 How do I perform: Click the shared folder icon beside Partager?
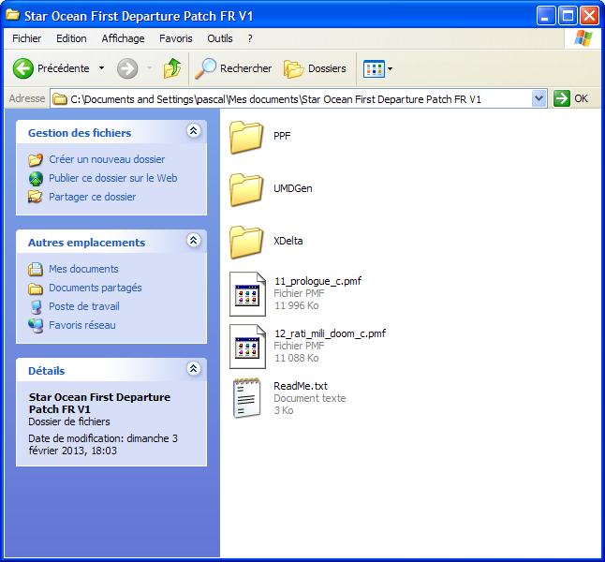click(36, 197)
